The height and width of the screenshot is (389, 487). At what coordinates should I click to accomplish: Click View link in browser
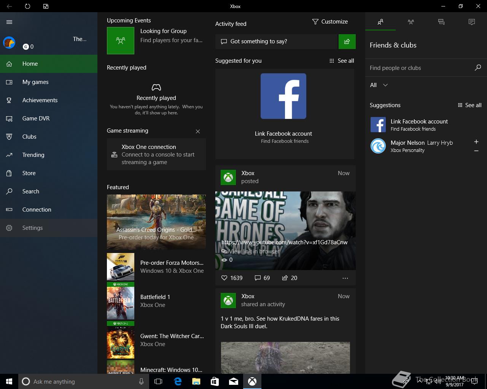point(251,251)
